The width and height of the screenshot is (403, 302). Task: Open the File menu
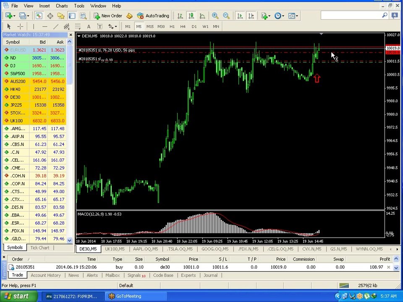(15, 5)
